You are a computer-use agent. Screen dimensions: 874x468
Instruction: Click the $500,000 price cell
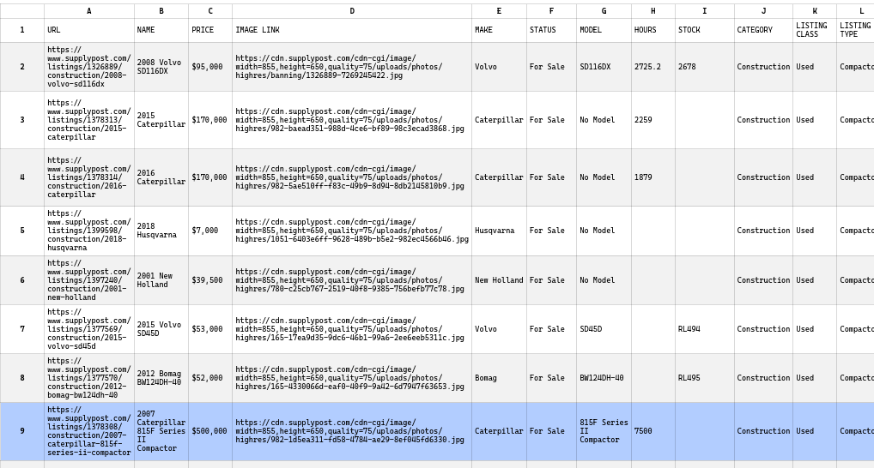coord(209,431)
